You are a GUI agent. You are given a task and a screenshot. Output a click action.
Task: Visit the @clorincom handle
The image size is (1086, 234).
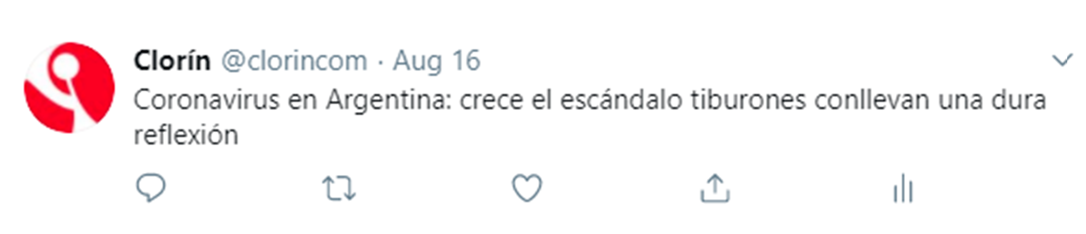click(x=294, y=61)
